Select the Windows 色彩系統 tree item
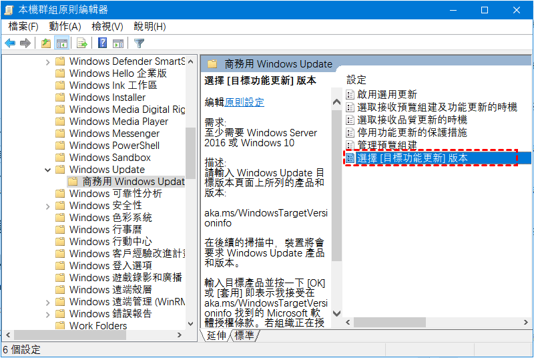 tap(111, 217)
